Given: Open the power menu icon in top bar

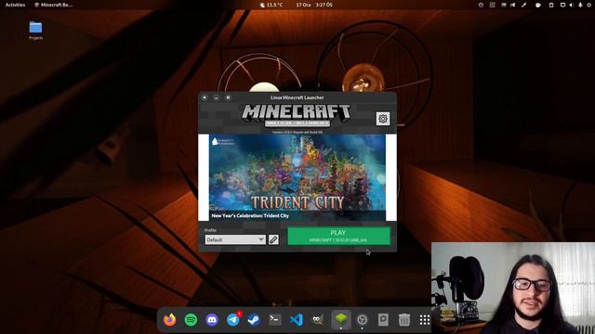Looking at the screenshot, I should pyautogui.click(x=588, y=5).
